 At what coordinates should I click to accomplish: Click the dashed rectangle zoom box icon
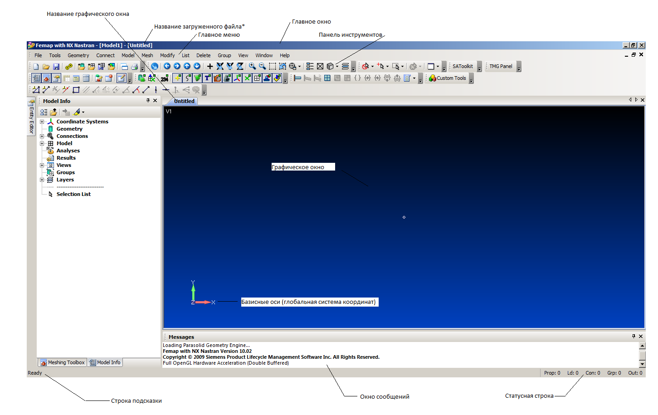pyautogui.click(x=273, y=66)
